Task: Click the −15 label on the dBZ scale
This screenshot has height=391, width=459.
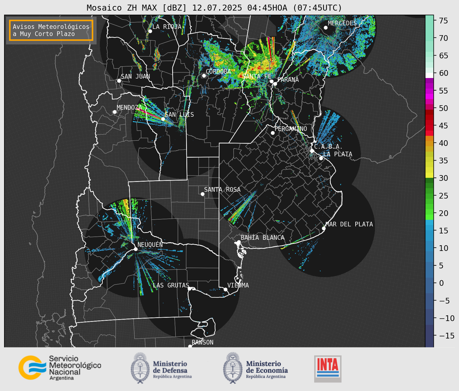Action: coord(446,336)
